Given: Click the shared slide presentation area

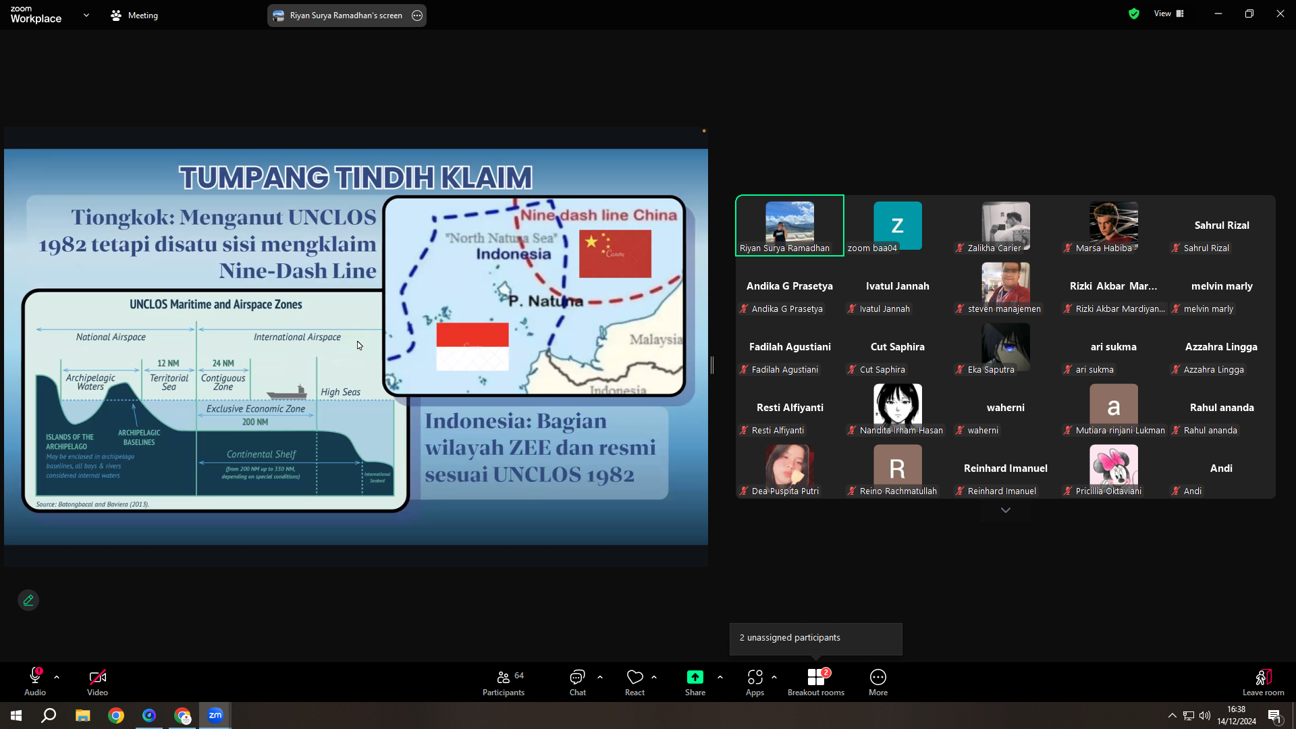Looking at the screenshot, I should 356,347.
